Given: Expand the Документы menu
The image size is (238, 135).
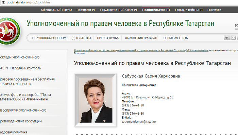Looking at the screenshot, I should tap(82, 38).
